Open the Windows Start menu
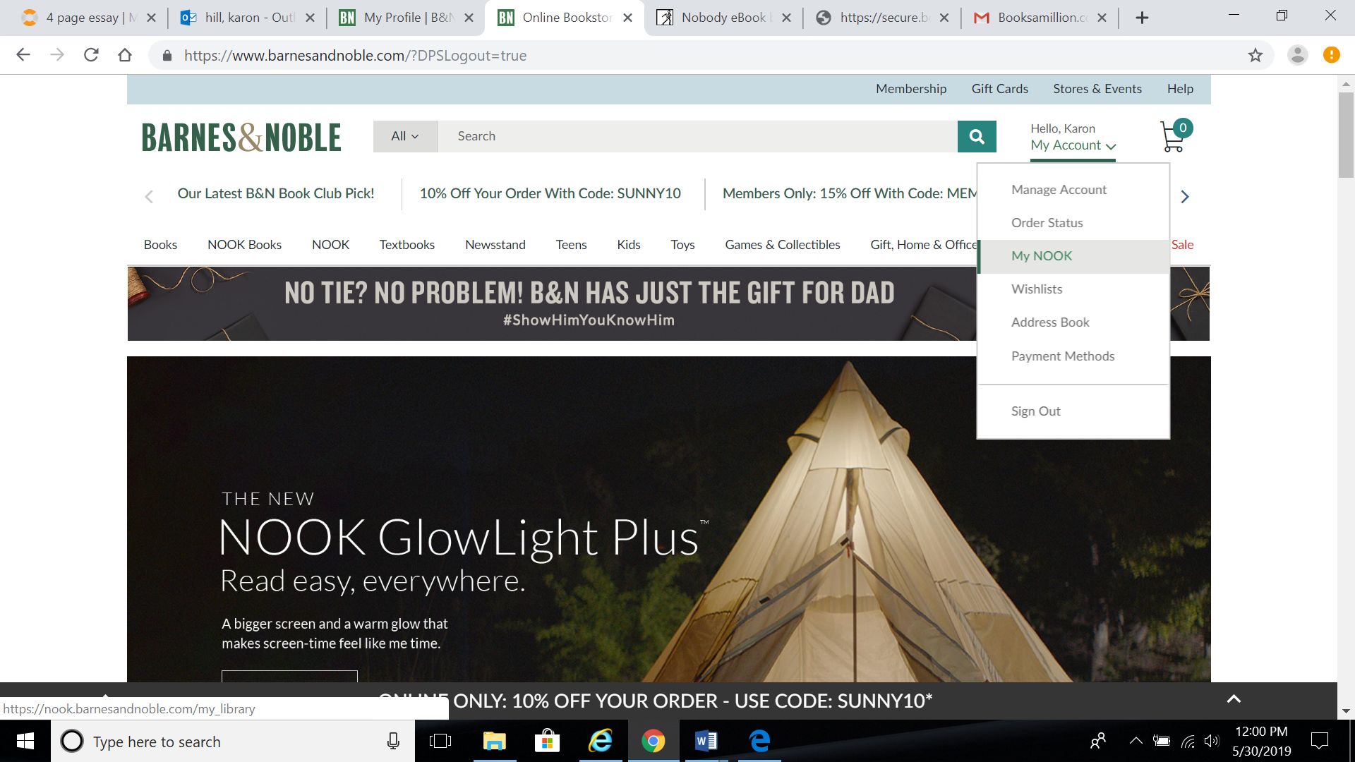This screenshot has height=762, width=1355. pyautogui.click(x=25, y=741)
